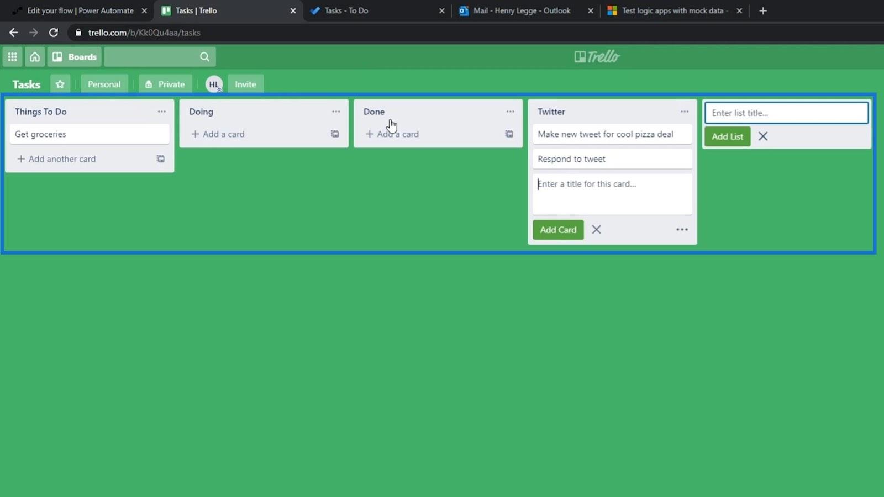Click the Add List button
The height and width of the screenshot is (497, 884).
(727, 136)
